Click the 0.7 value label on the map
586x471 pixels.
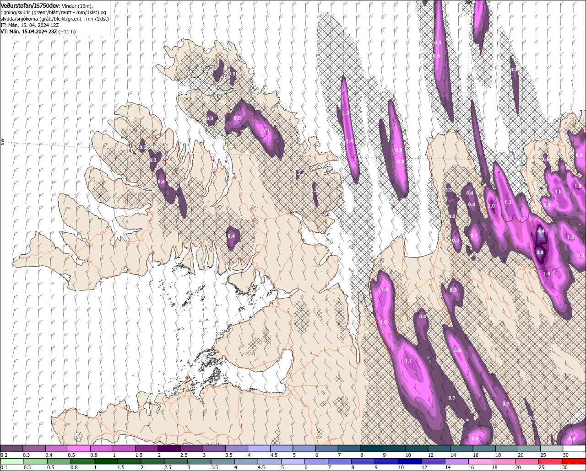[474, 236]
